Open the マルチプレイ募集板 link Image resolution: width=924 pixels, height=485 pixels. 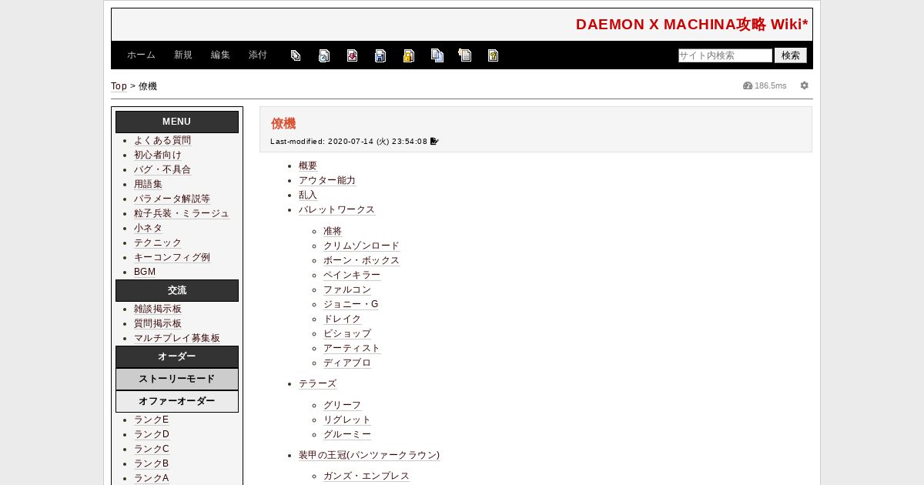pos(177,339)
